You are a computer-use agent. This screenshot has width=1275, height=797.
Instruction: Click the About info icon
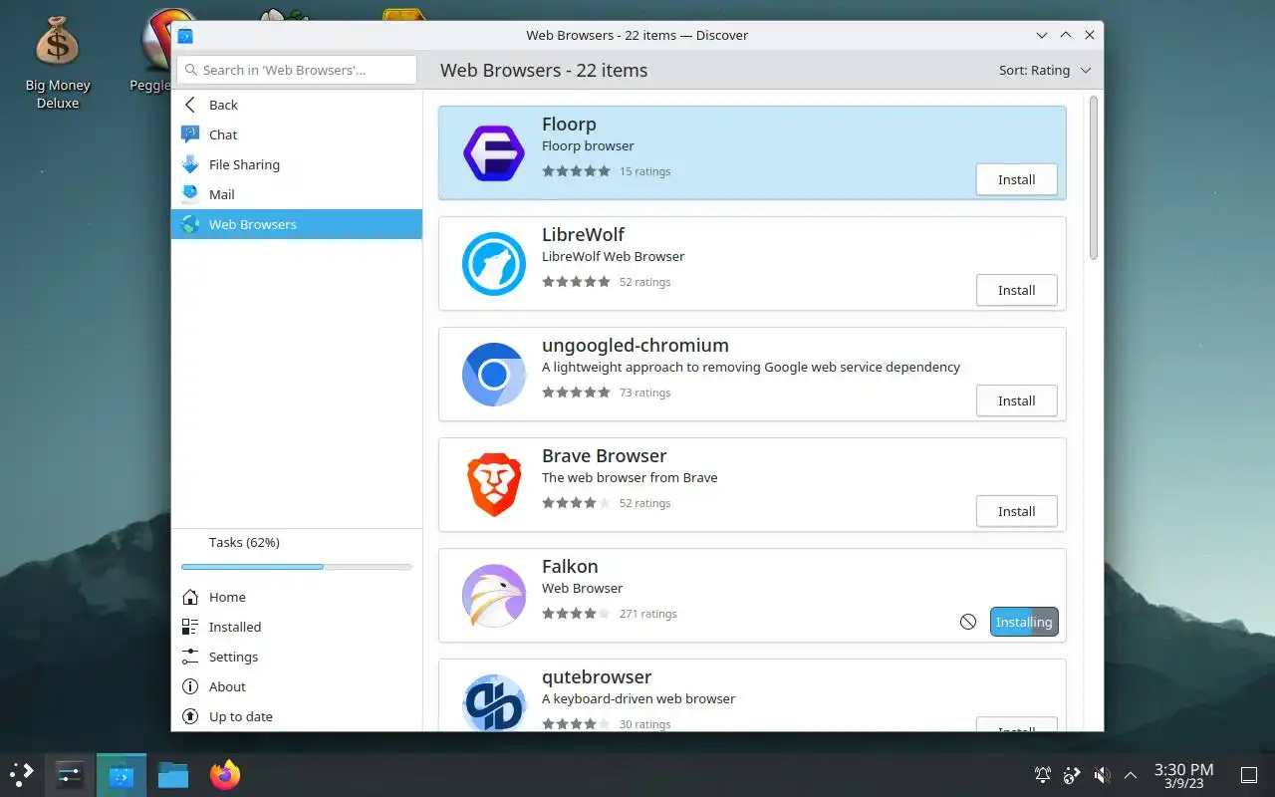click(x=190, y=686)
